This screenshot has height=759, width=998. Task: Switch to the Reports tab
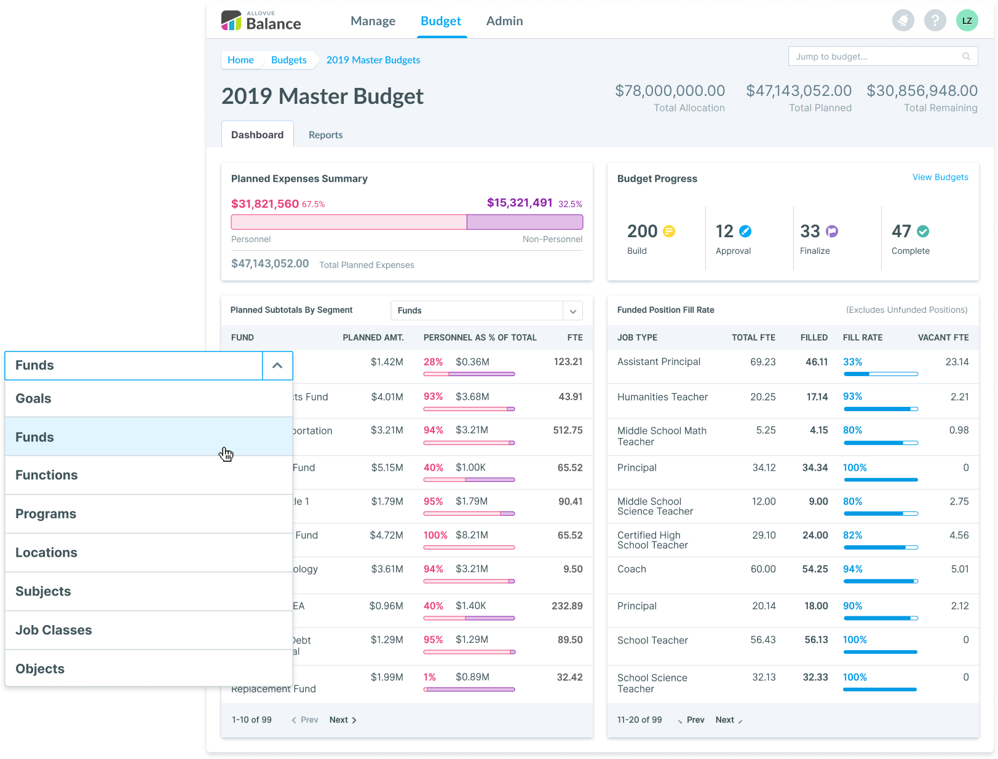coord(325,135)
